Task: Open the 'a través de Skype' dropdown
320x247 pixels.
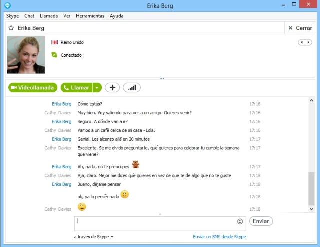Action: [x=94, y=237]
